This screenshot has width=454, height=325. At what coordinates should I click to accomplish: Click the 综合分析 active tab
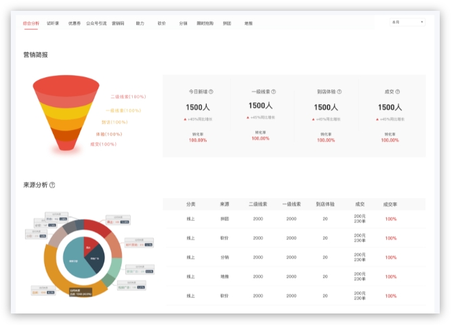click(x=31, y=23)
